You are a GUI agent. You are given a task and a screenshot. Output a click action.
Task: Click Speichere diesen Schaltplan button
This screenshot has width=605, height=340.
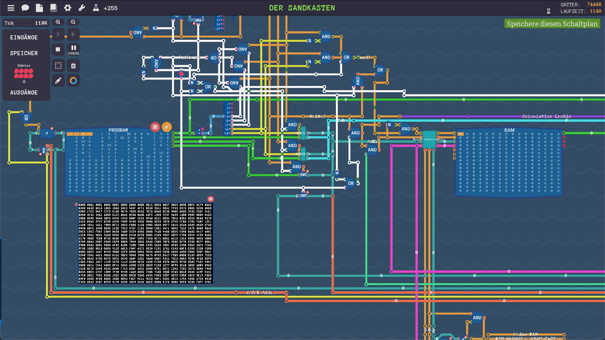pos(552,24)
